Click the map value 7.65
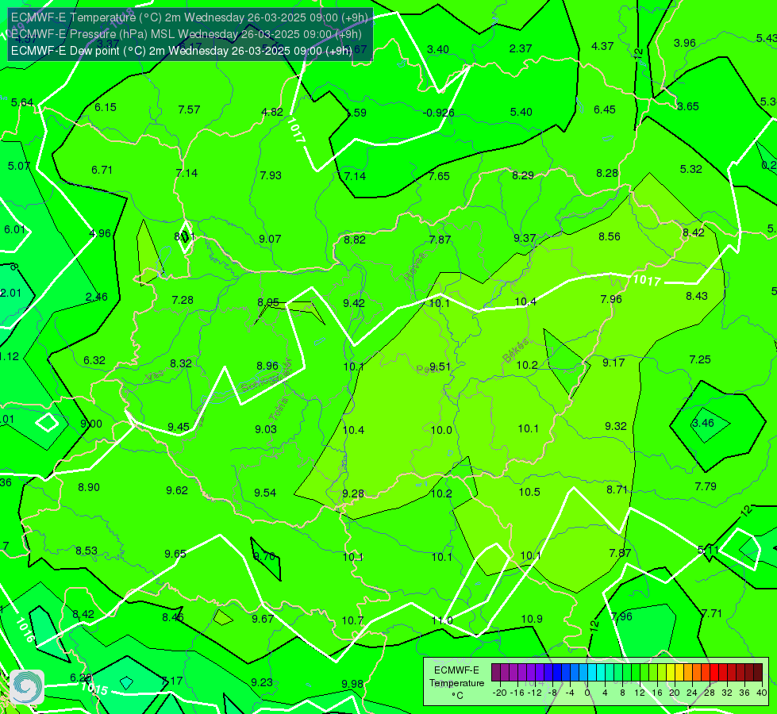Screen dimensions: 777x714 pos(439,176)
